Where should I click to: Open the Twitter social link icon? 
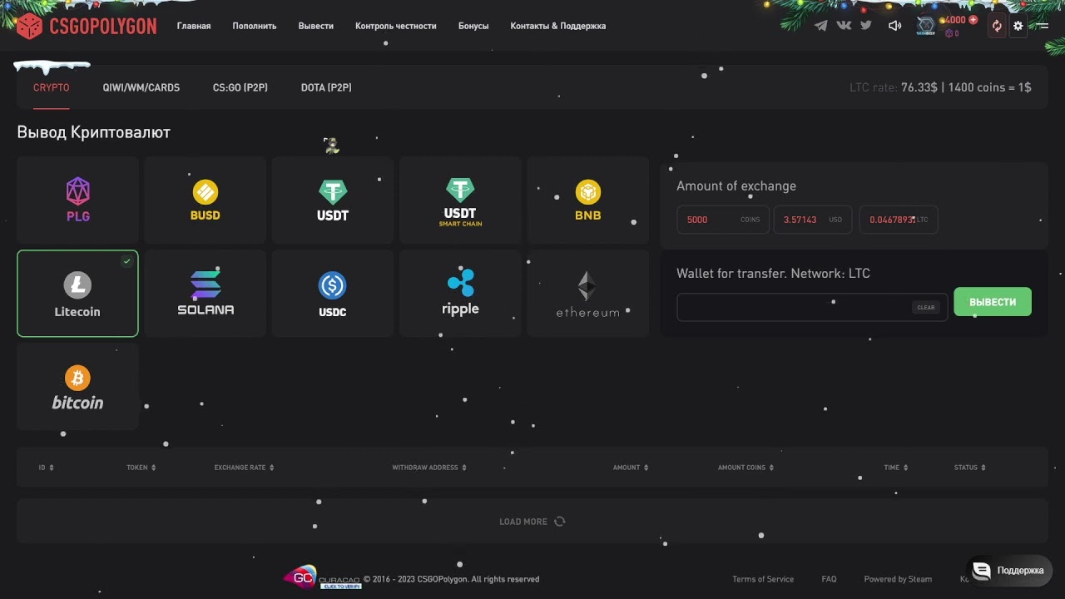[x=866, y=26]
